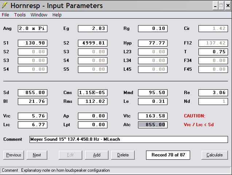
Task: Click the Nd field showing 1
Action: pyautogui.click(x=213, y=101)
